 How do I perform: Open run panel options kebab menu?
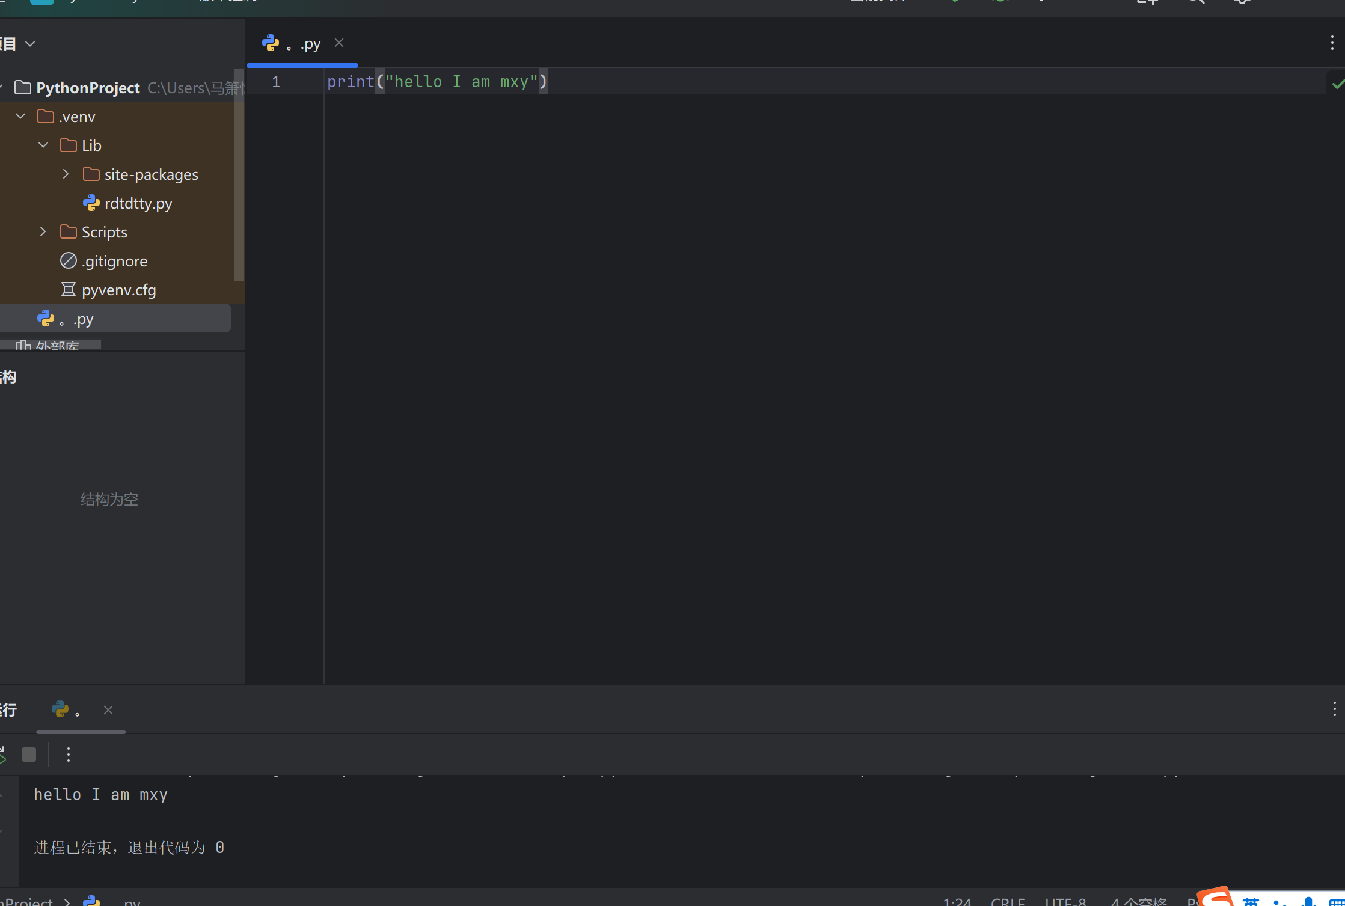tap(1334, 709)
